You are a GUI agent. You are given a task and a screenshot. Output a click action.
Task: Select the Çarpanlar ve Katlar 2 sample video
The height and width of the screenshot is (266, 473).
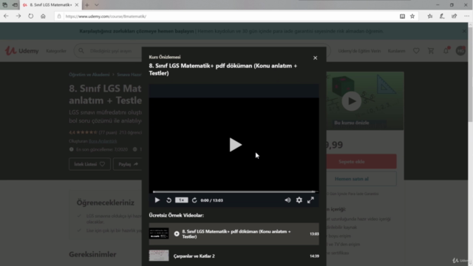tap(234, 256)
